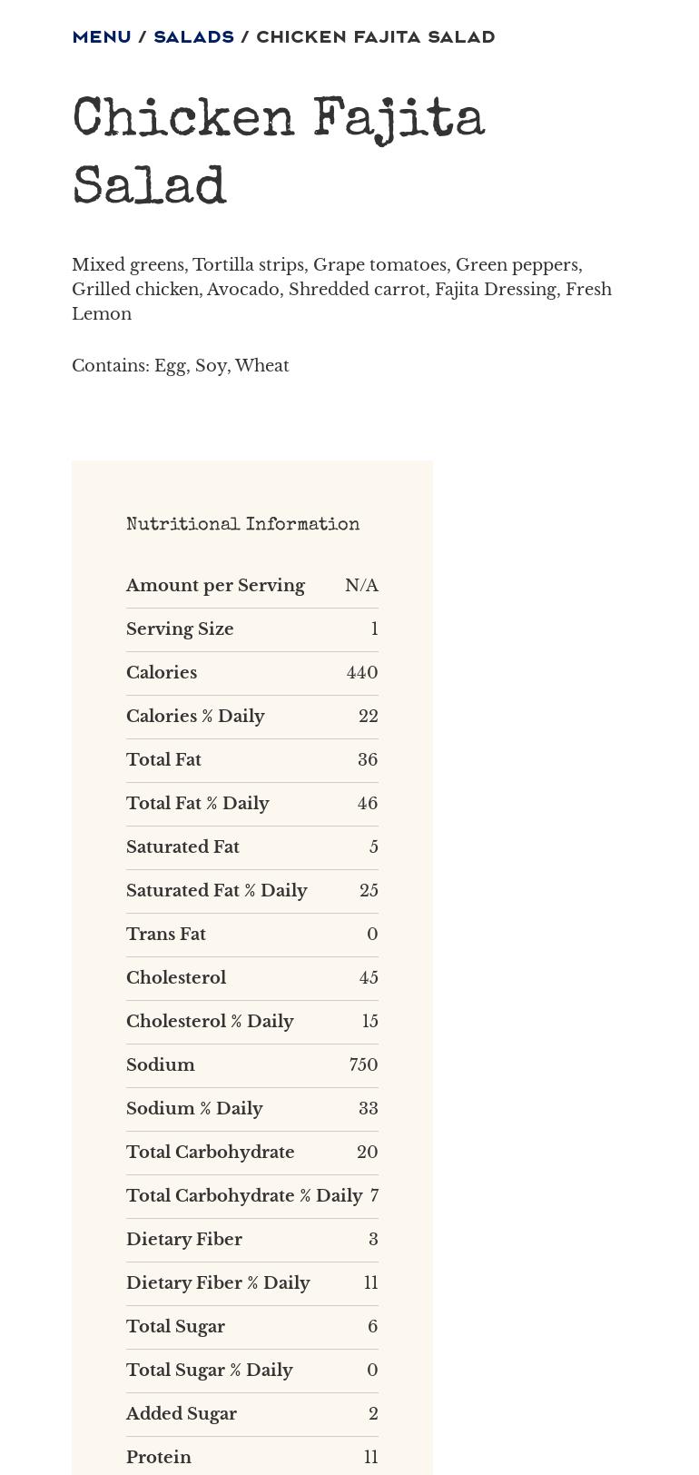The image size is (699, 1475).
Task: Select the Serving Size row label
Action: coord(180,629)
